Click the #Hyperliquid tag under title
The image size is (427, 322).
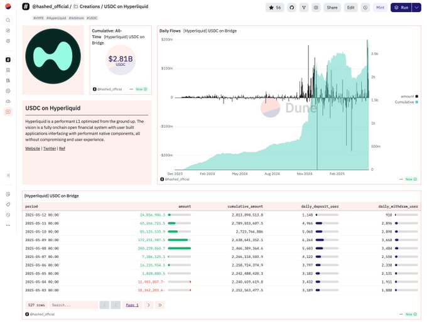pos(55,18)
